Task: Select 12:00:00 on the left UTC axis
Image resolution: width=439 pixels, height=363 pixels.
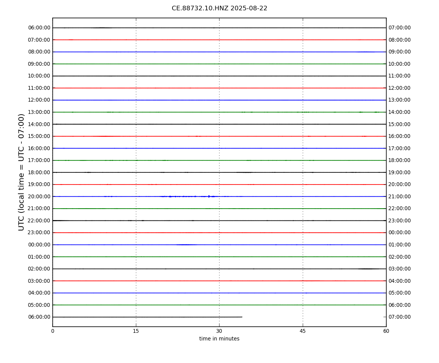Action: click(39, 100)
